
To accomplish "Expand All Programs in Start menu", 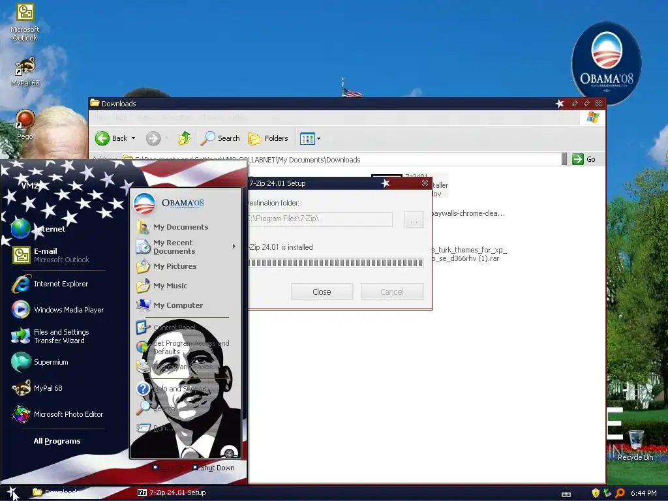I will tap(57, 441).
